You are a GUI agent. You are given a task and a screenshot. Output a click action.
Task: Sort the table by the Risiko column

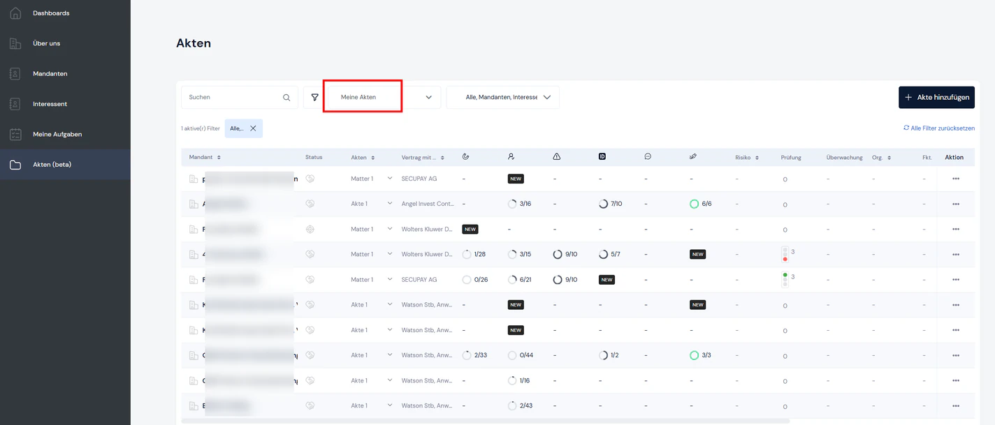pyautogui.click(x=747, y=157)
